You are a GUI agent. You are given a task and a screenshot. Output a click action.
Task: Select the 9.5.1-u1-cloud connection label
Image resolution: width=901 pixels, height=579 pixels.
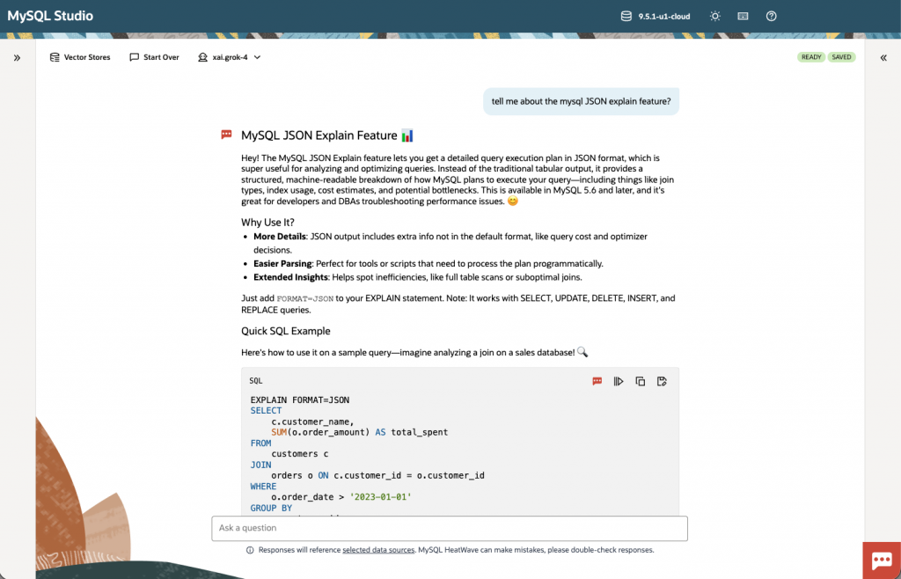[x=664, y=17]
